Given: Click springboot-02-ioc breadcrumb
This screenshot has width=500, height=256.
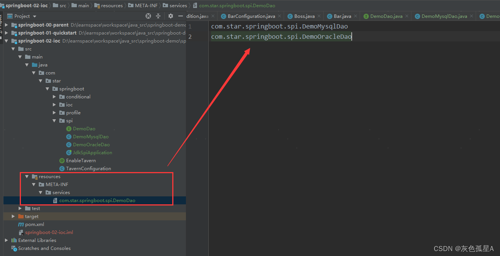Looking at the screenshot, I should coord(24,5).
